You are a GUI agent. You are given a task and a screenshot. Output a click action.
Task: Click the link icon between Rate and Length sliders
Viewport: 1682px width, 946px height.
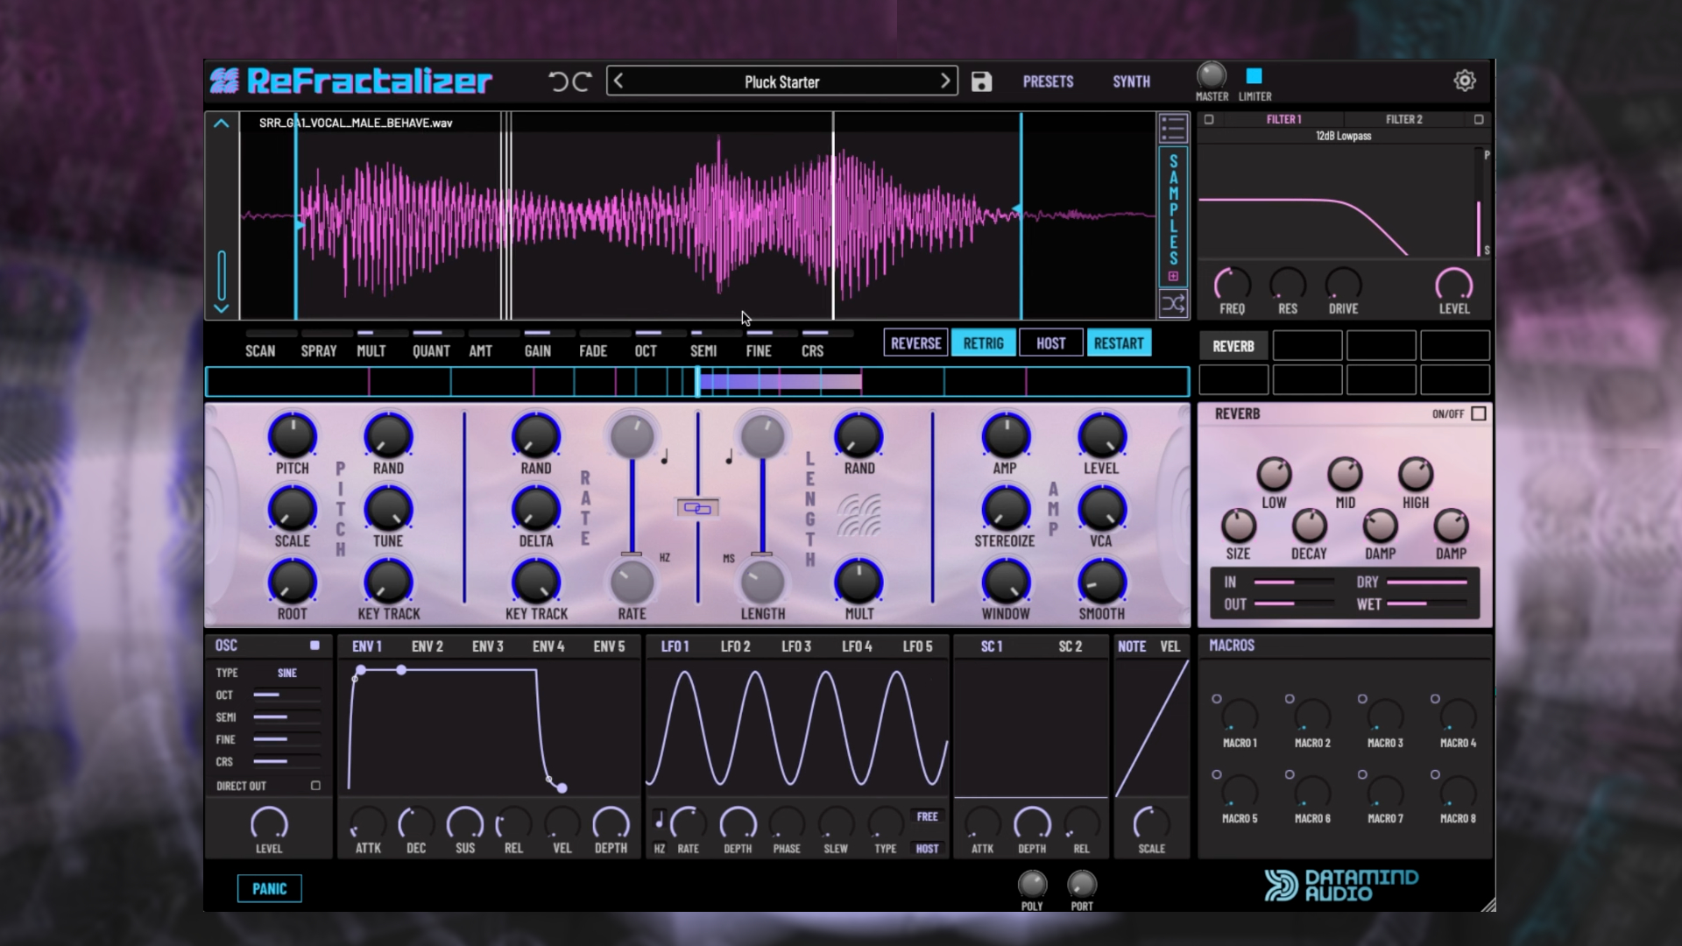(x=697, y=507)
